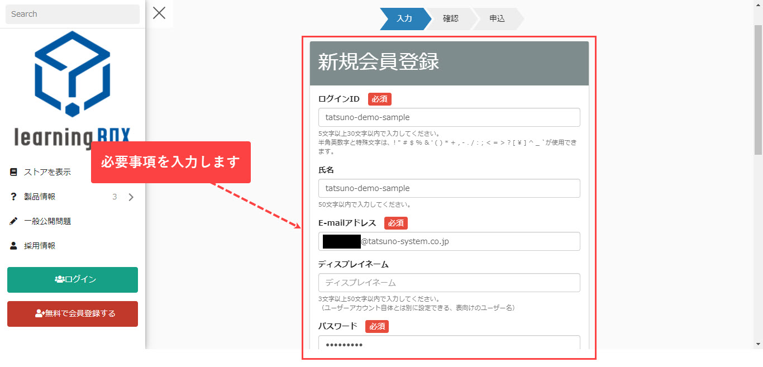Click into the 氏名 input field
Image resolution: width=763 pixels, height=367 pixels.
[x=449, y=188]
